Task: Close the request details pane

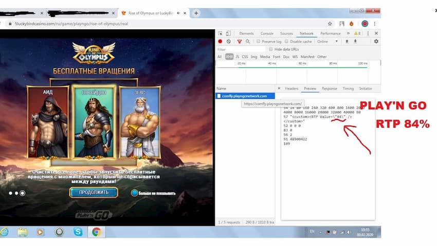Action: pos(279,89)
